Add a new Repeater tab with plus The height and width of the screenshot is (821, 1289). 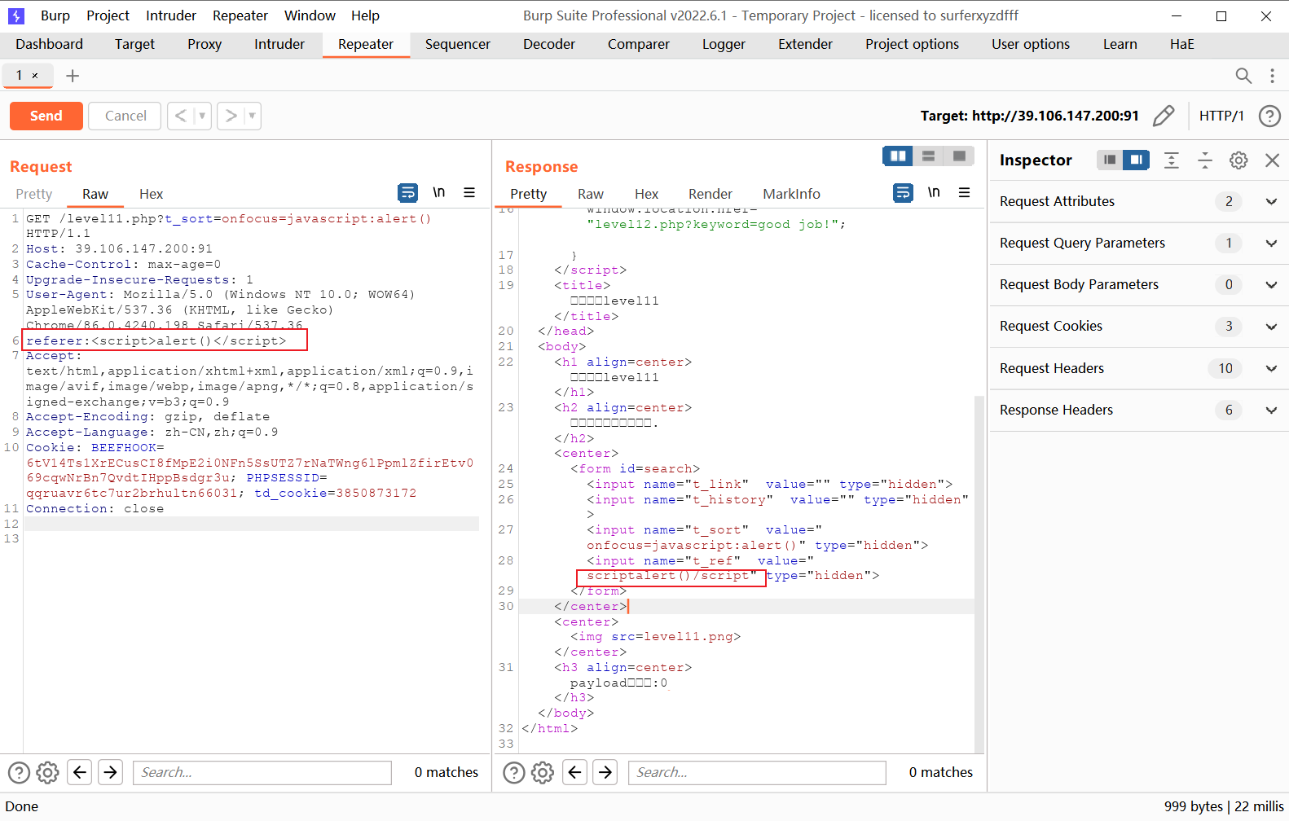pos(73,76)
